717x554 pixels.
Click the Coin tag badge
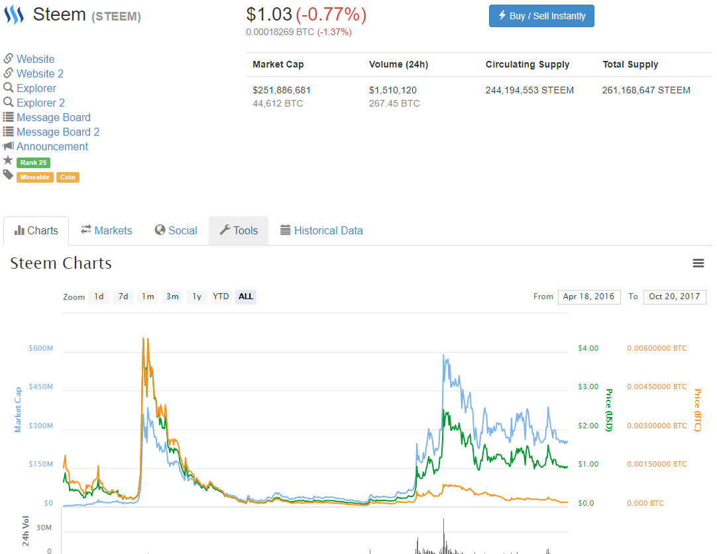click(x=68, y=177)
